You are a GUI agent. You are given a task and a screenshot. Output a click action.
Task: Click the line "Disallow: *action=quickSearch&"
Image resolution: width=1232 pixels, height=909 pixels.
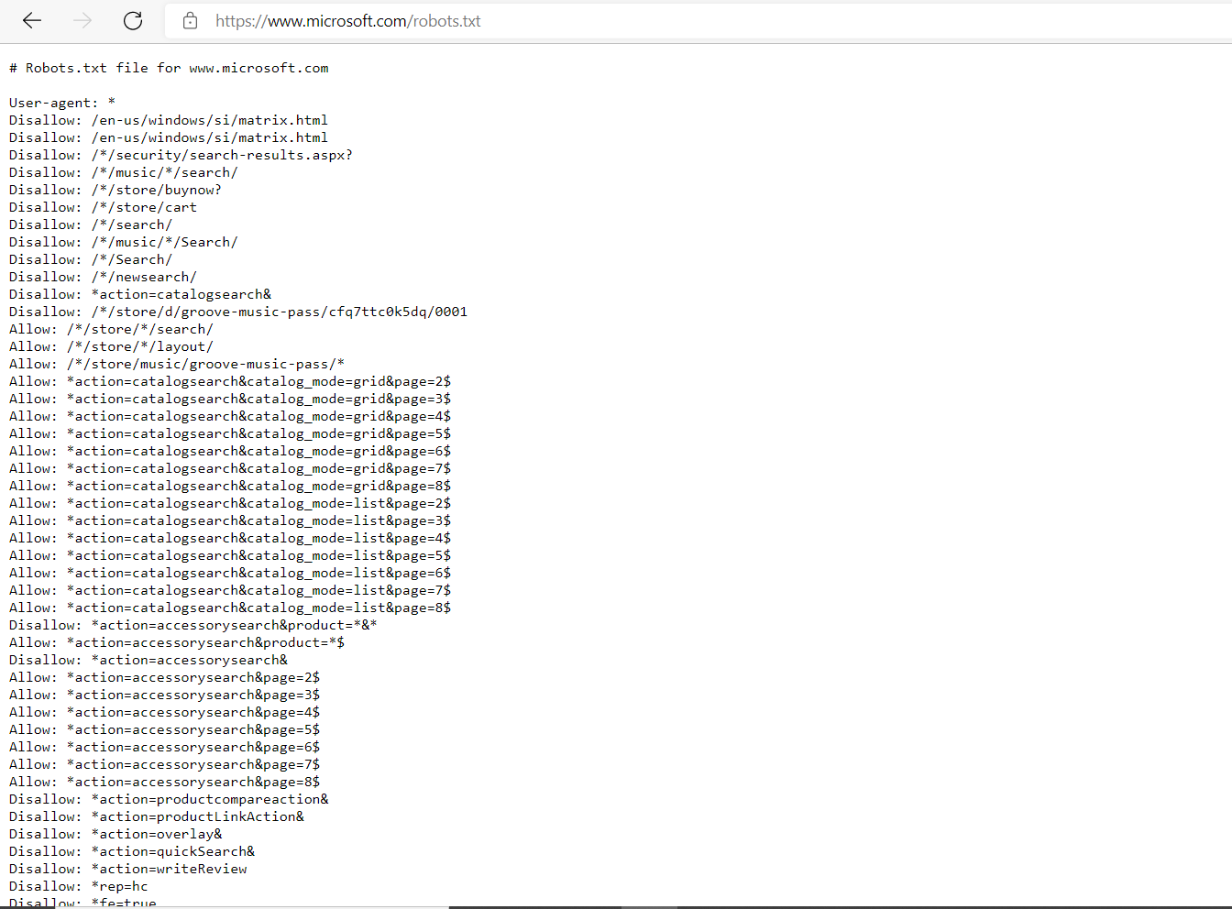[132, 851]
